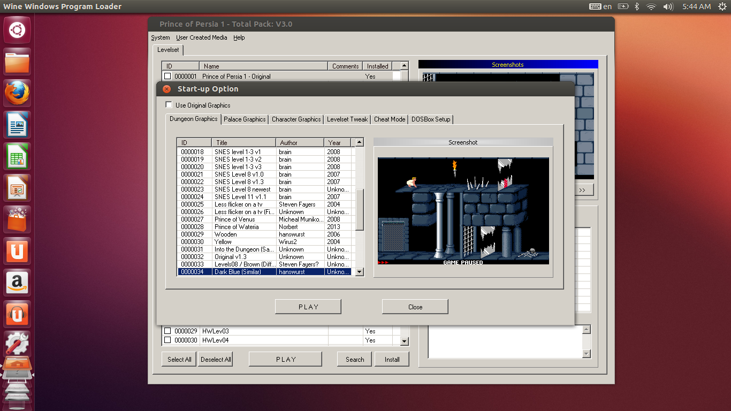Click up arrow of main levelset list scrollbar
This screenshot has height=411, width=731.
pos(404,66)
